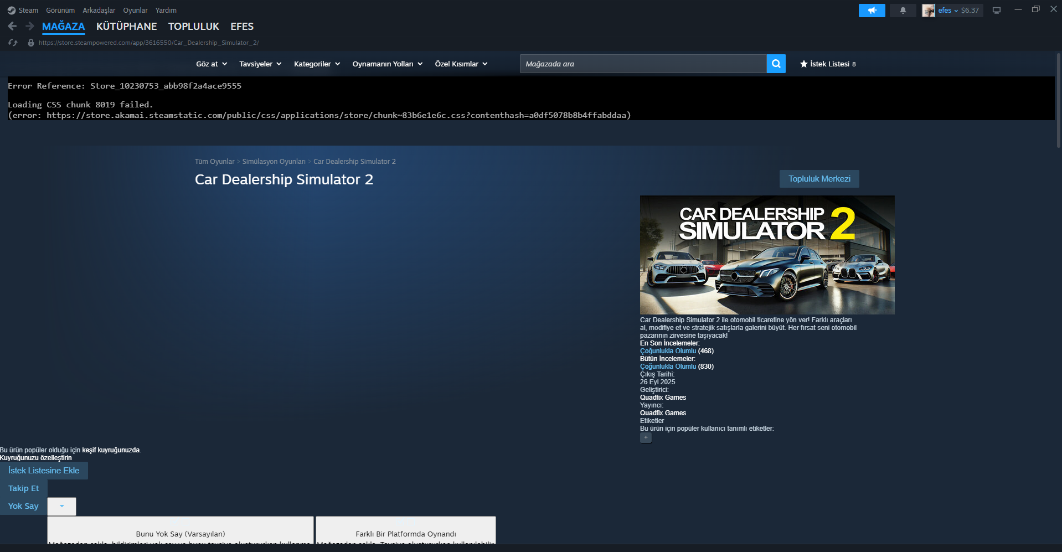Screen dimensions: 1062x552
Task: Click the Car Dealership Simulator 2 header image
Action: (x=767, y=255)
